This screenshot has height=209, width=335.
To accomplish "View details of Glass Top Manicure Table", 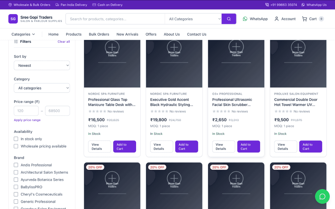I will 99,147.
